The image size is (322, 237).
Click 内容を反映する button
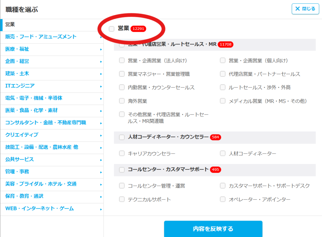[213, 229]
